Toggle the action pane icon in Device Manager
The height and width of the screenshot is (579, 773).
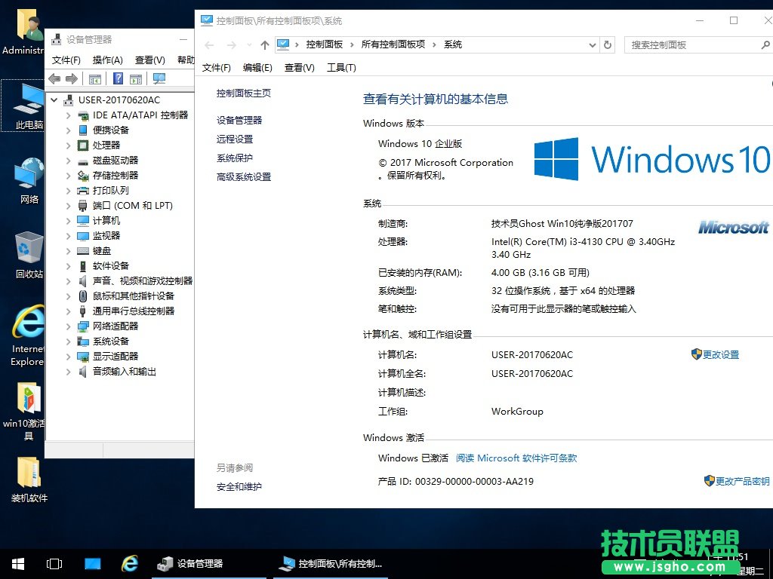(136, 78)
